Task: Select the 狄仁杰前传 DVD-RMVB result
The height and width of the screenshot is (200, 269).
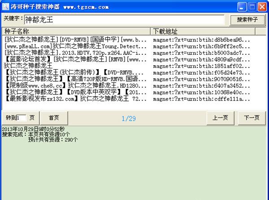Action: click(x=75, y=72)
